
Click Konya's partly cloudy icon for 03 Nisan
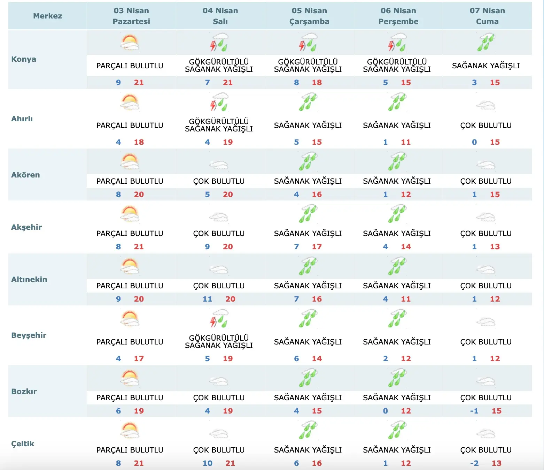[130, 43]
